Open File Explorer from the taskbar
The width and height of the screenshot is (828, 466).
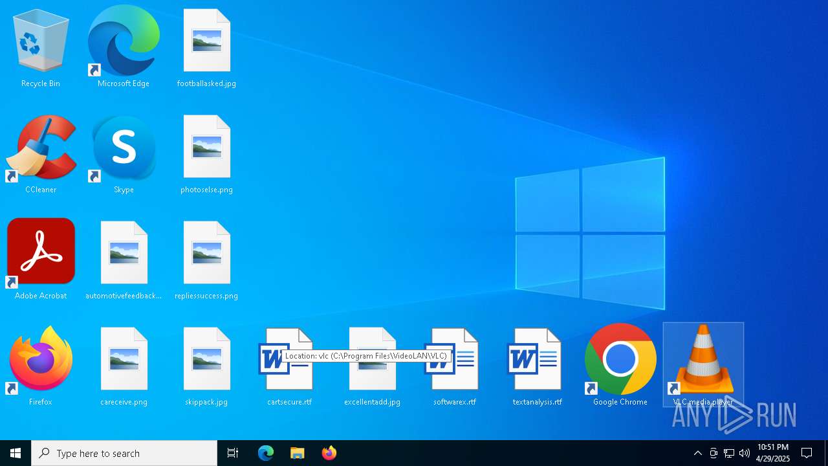tap(297, 453)
